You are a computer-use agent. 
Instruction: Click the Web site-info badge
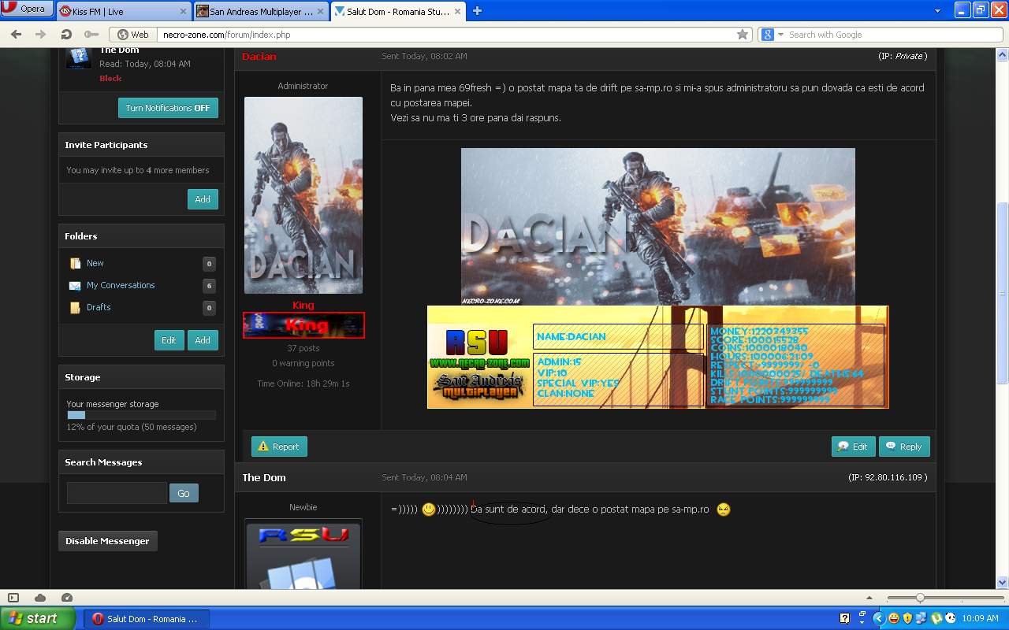coord(132,35)
